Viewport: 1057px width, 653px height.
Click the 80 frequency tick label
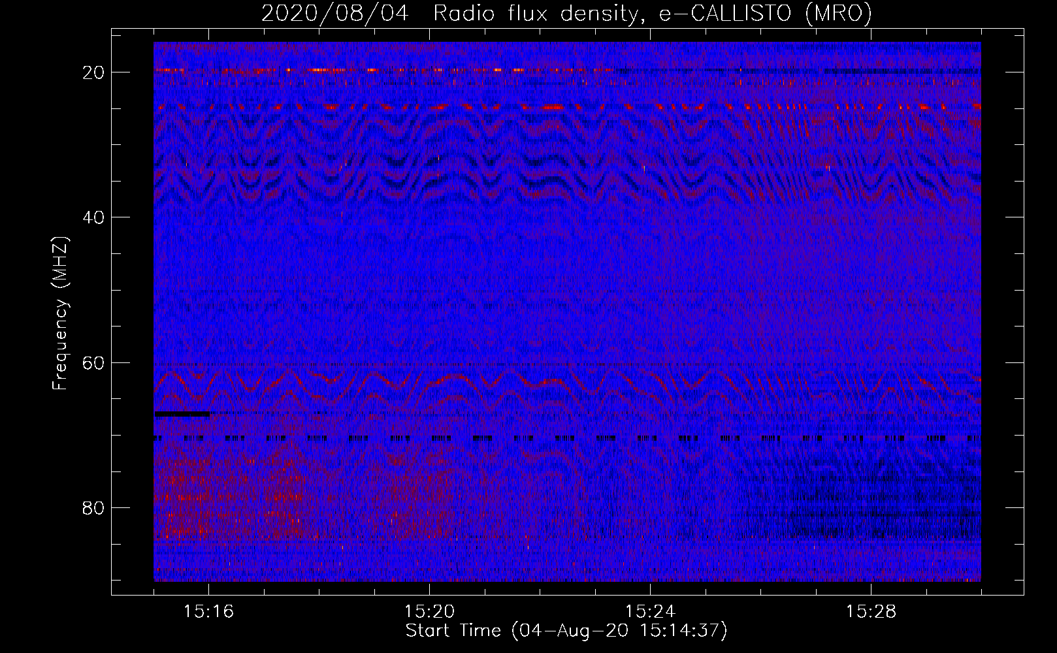coord(94,507)
